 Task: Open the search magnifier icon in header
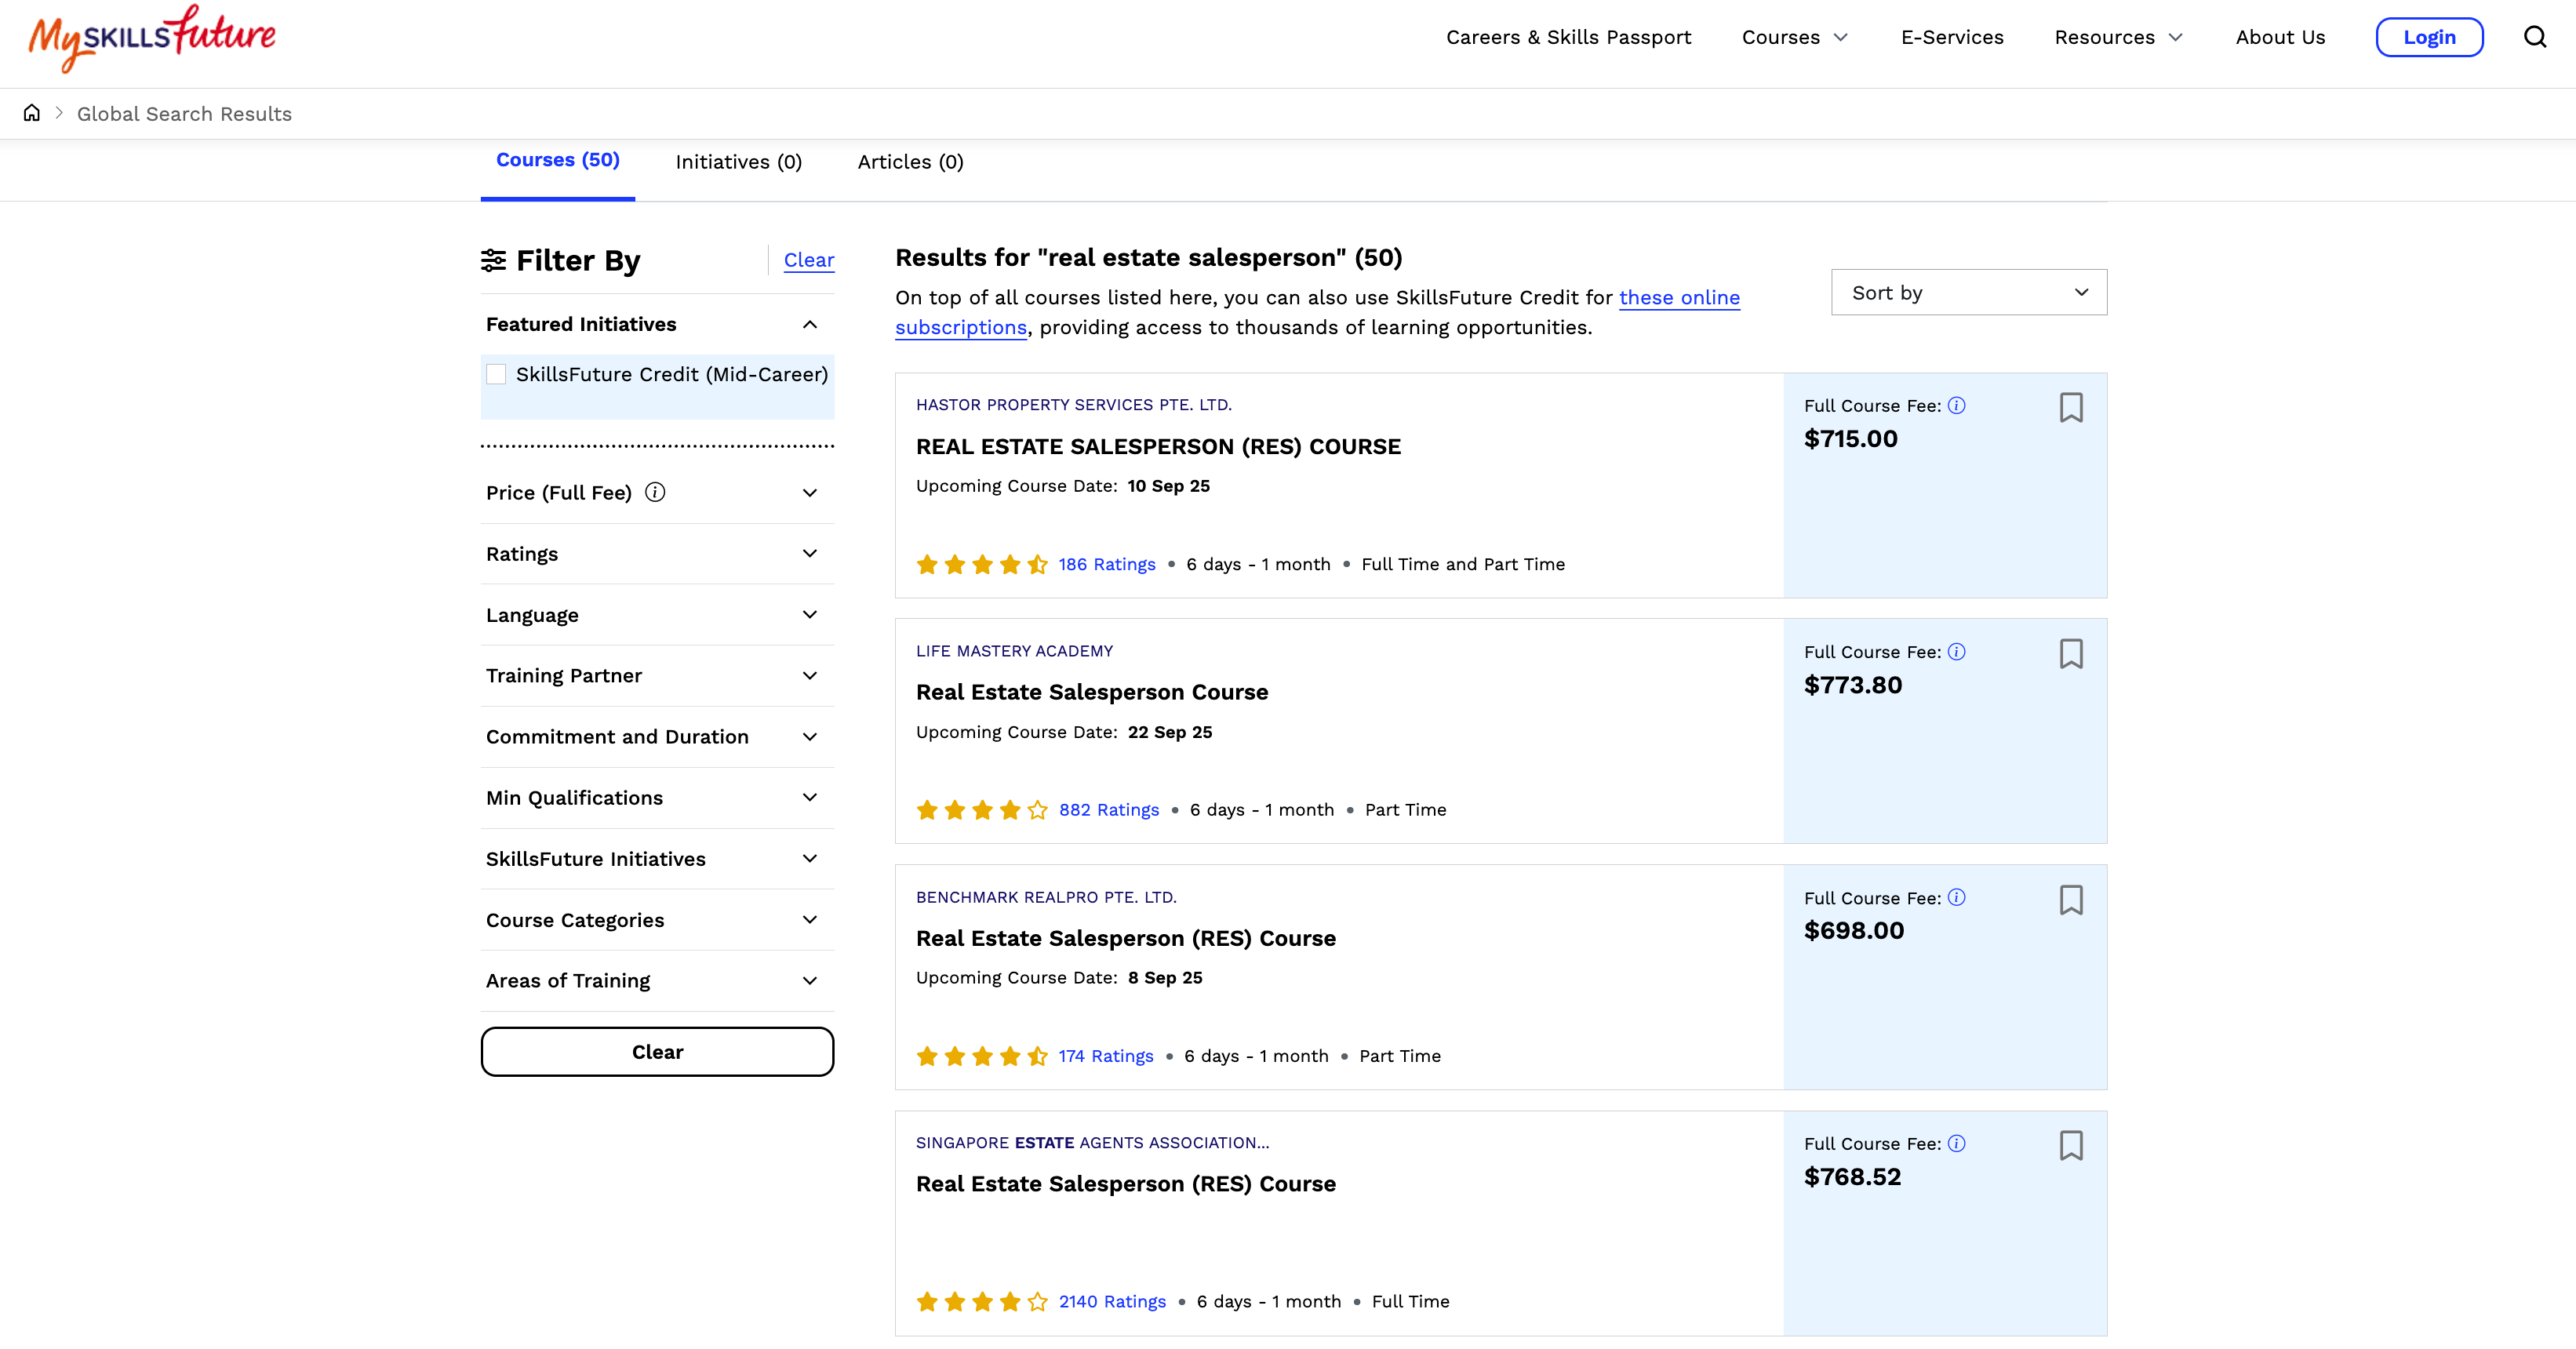2535,38
